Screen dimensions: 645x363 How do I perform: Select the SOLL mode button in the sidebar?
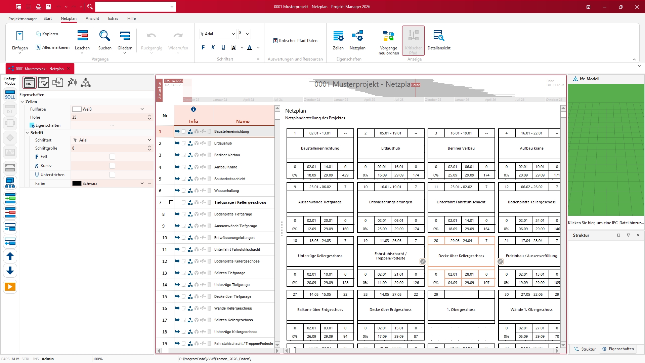click(10, 94)
